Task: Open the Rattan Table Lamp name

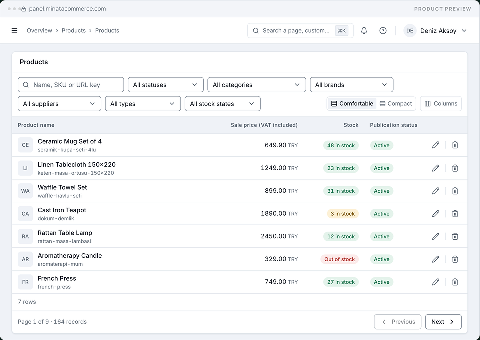Action: pyautogui.click(x=65, y=233)
